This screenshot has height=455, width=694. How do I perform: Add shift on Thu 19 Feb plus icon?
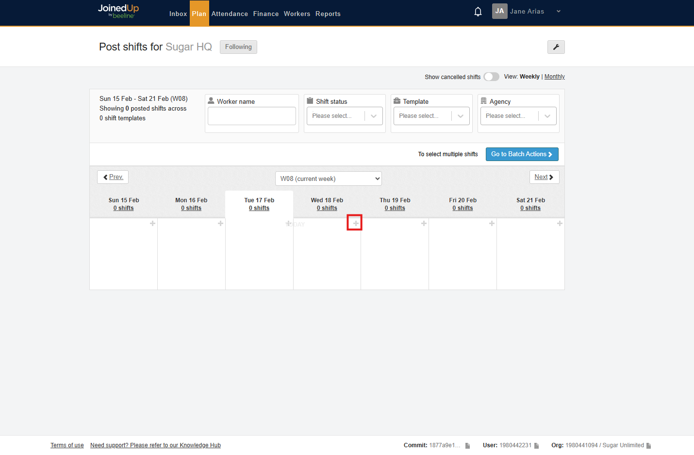(x=424, y=224)
